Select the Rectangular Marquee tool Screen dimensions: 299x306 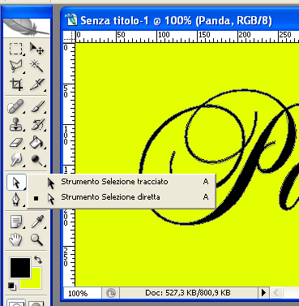point(16,50)
